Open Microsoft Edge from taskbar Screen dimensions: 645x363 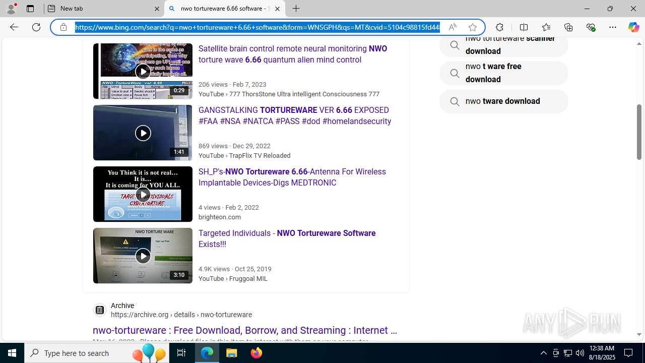[207, 353]
